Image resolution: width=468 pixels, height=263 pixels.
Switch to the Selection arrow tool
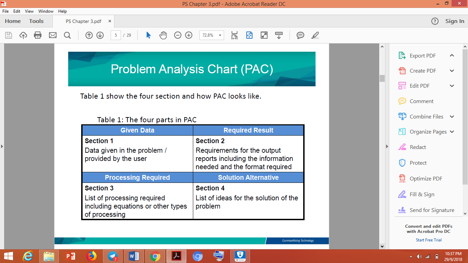pyautogui.click(x=148, y=35)
